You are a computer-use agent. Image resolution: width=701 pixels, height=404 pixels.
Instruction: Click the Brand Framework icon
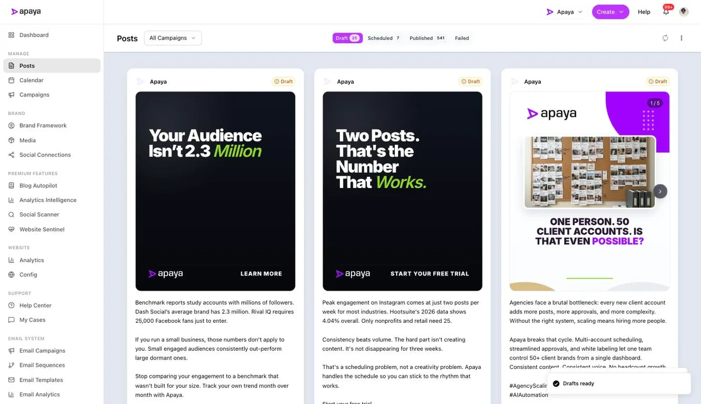point(11,126)
